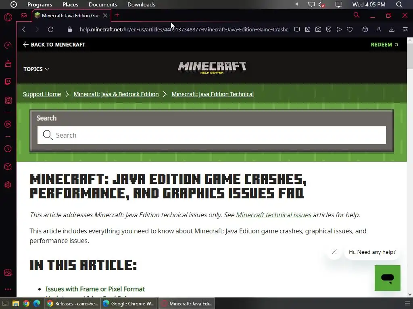Go back to the previous page

[x=24, y=29]
